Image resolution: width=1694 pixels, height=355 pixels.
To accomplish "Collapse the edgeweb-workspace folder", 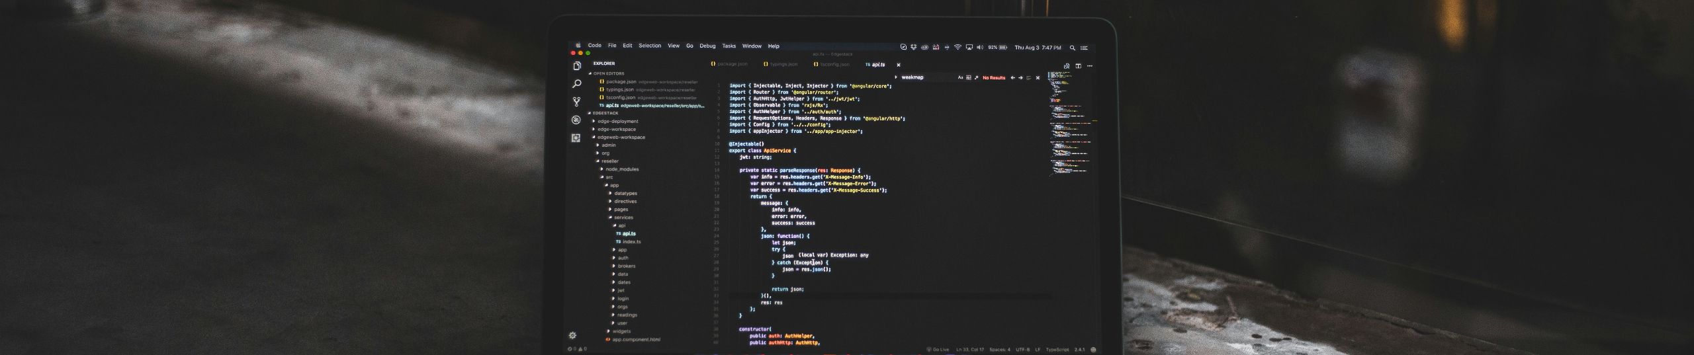I will (x=594, y=137).
